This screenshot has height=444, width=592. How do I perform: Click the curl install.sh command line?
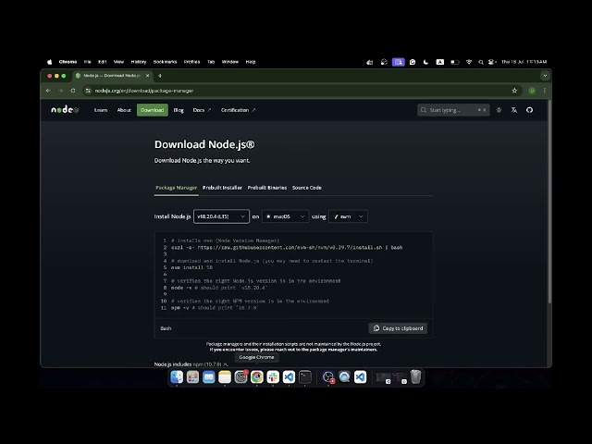[x=287, y=247]
